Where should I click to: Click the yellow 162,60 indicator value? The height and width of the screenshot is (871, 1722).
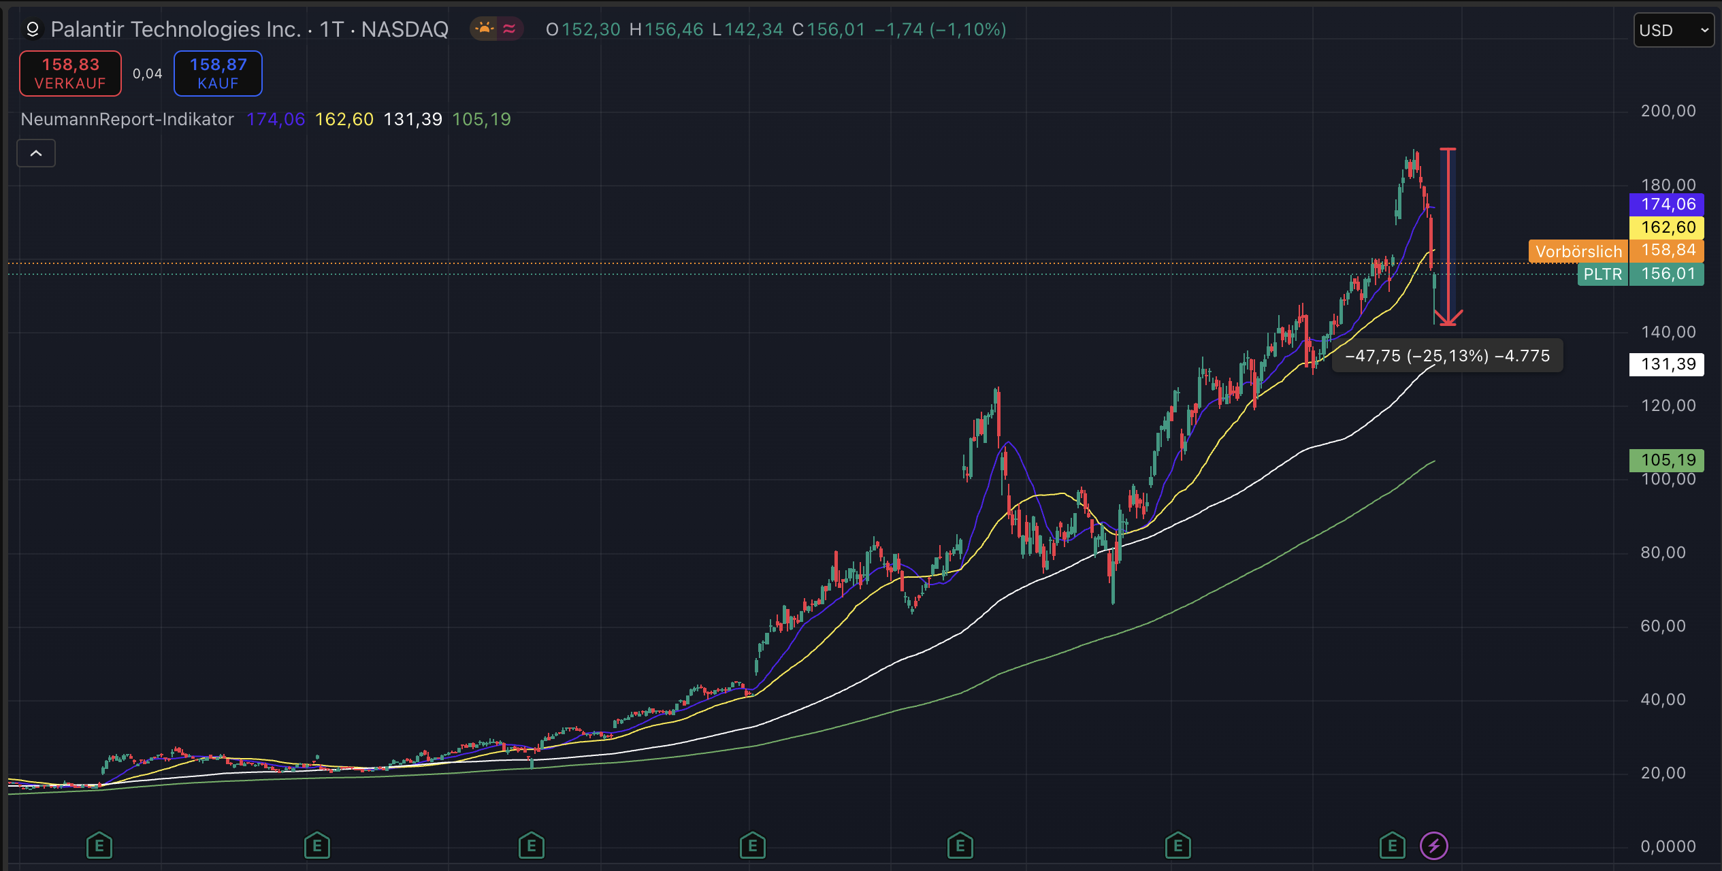(344, 119)
